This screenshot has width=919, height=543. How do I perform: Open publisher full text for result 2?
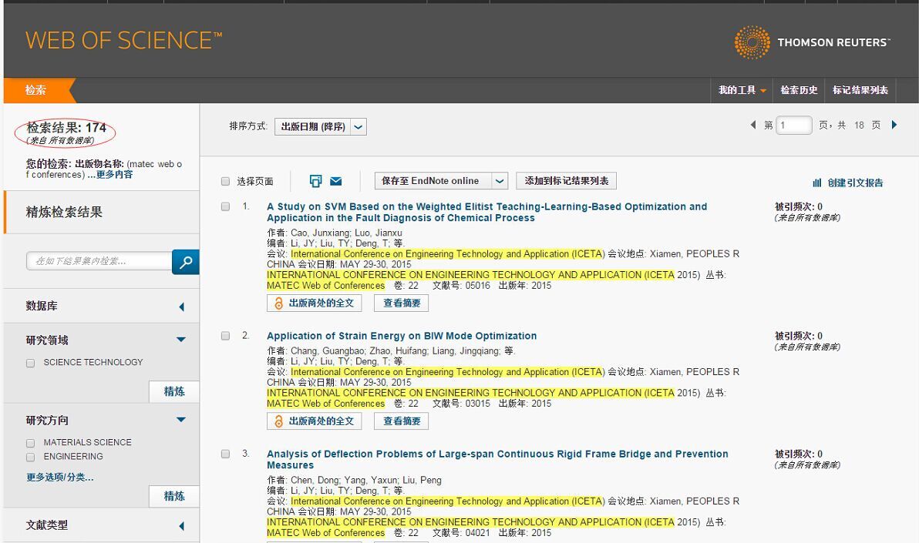click(314, 421)
